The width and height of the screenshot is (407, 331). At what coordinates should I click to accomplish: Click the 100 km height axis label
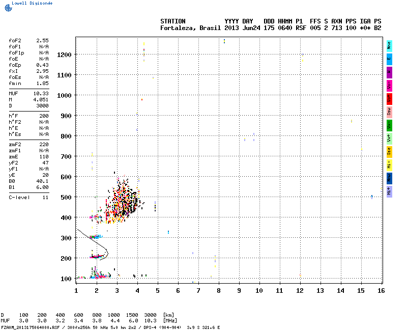pos(66,279)
